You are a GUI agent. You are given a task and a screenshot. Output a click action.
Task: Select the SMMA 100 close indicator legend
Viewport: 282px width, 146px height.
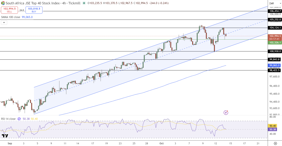[x=11, y=17]
